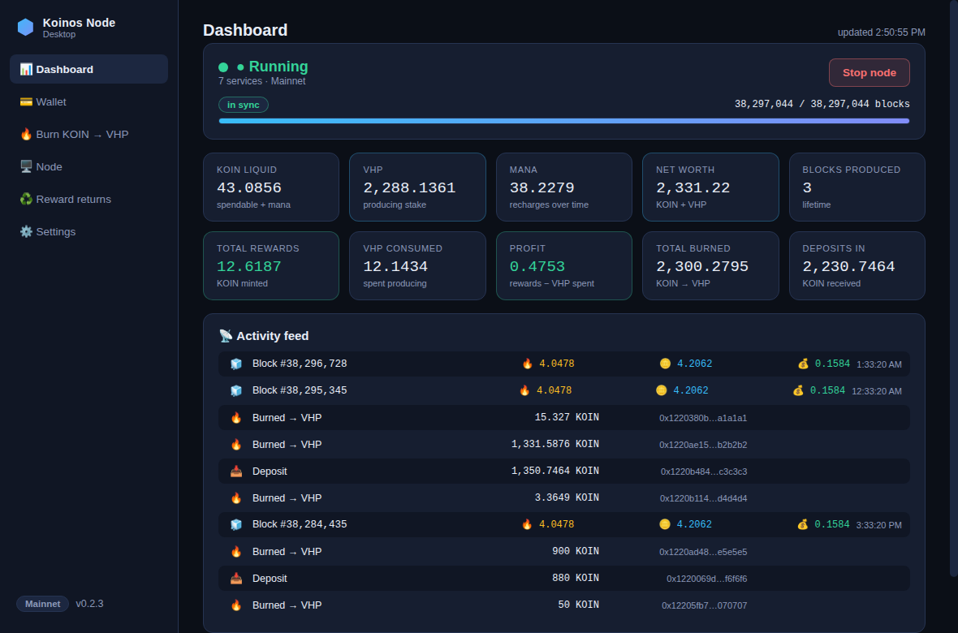Click the money bag icon in Block #38,284,435 row
Image resolution: width=958 pixels, height=633 pixels.
[803, 524]
